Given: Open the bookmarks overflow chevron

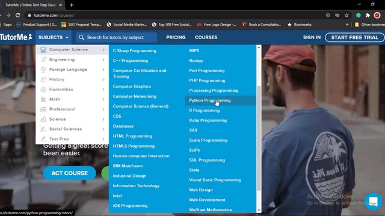Looking at the screenshot, I should point(347,25).
